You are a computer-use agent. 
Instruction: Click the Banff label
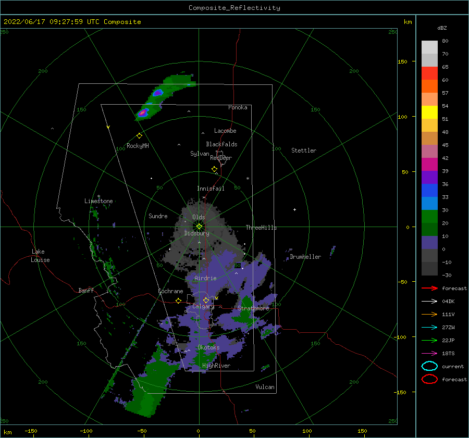(86, 290)
